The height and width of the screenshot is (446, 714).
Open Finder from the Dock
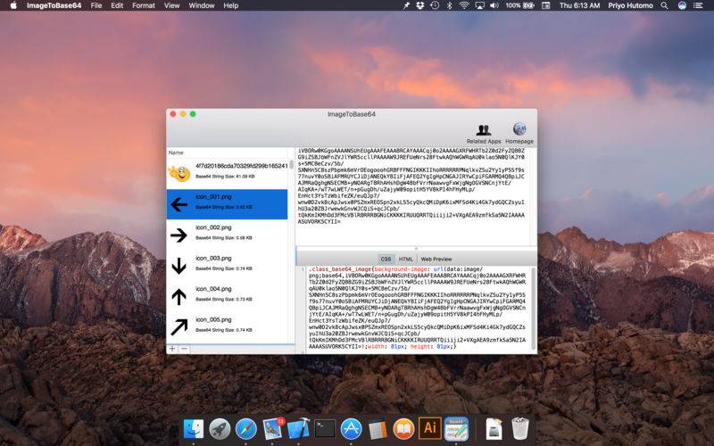point(193,429)
